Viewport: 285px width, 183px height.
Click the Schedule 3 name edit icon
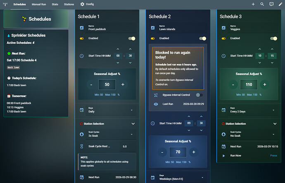[x=223, y=28]
